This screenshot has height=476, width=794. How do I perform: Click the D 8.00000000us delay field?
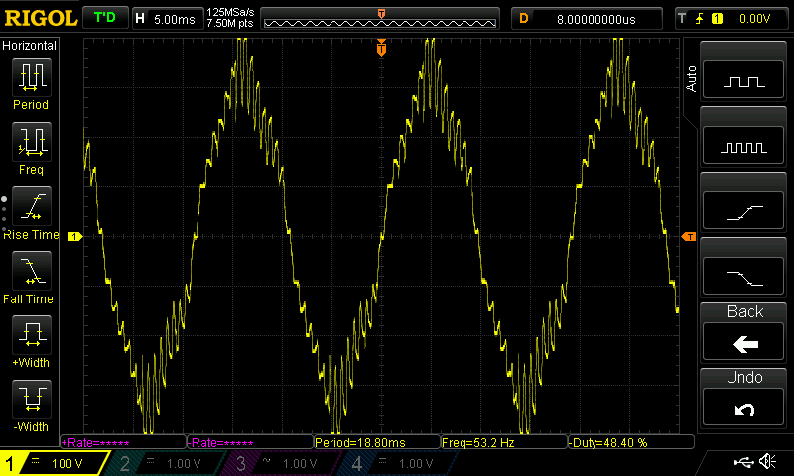587,19
